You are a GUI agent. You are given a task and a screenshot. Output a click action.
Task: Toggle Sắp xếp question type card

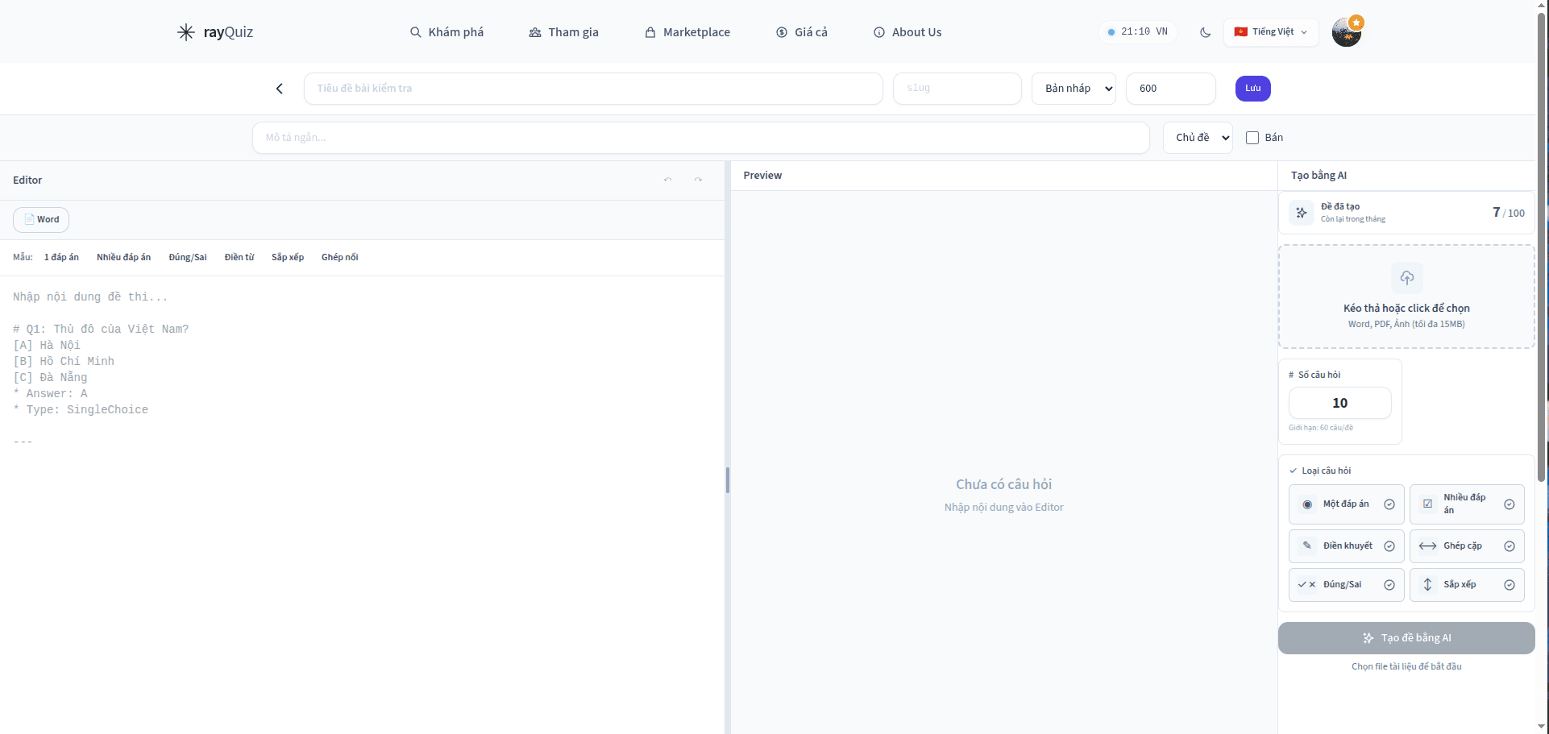click(1467, 585)
